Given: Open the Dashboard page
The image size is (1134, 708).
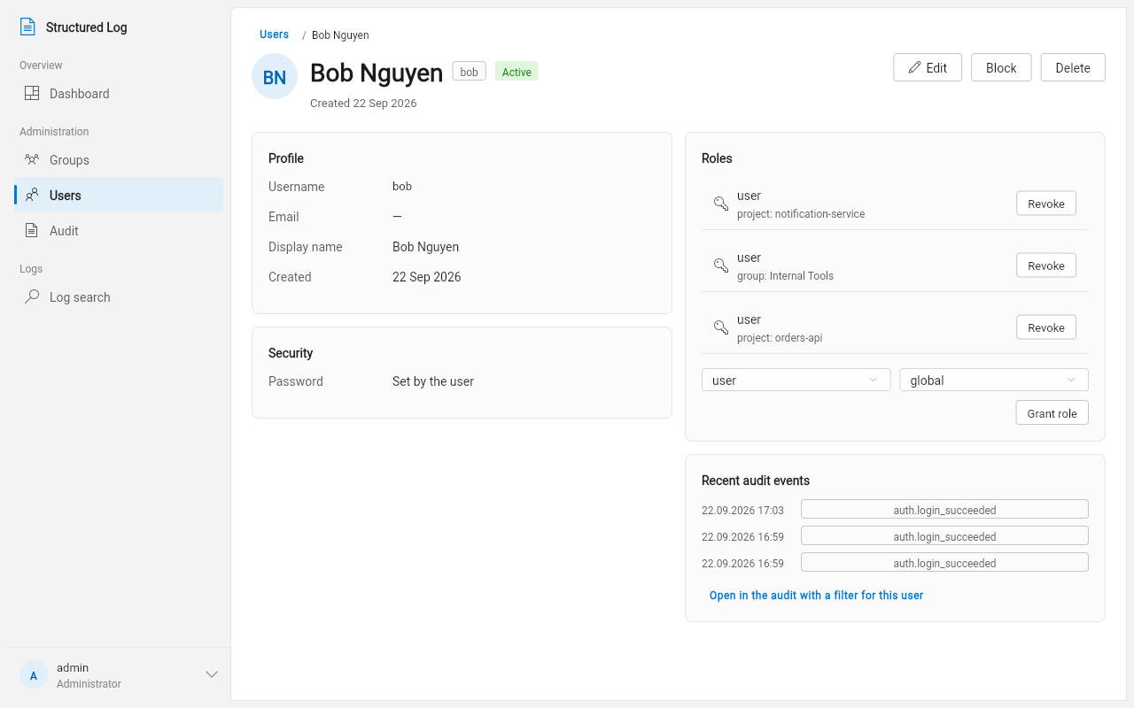Looking at the screenshot, I should click(119, 94).
